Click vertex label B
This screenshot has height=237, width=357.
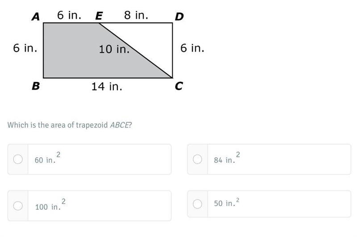[36, 86]
